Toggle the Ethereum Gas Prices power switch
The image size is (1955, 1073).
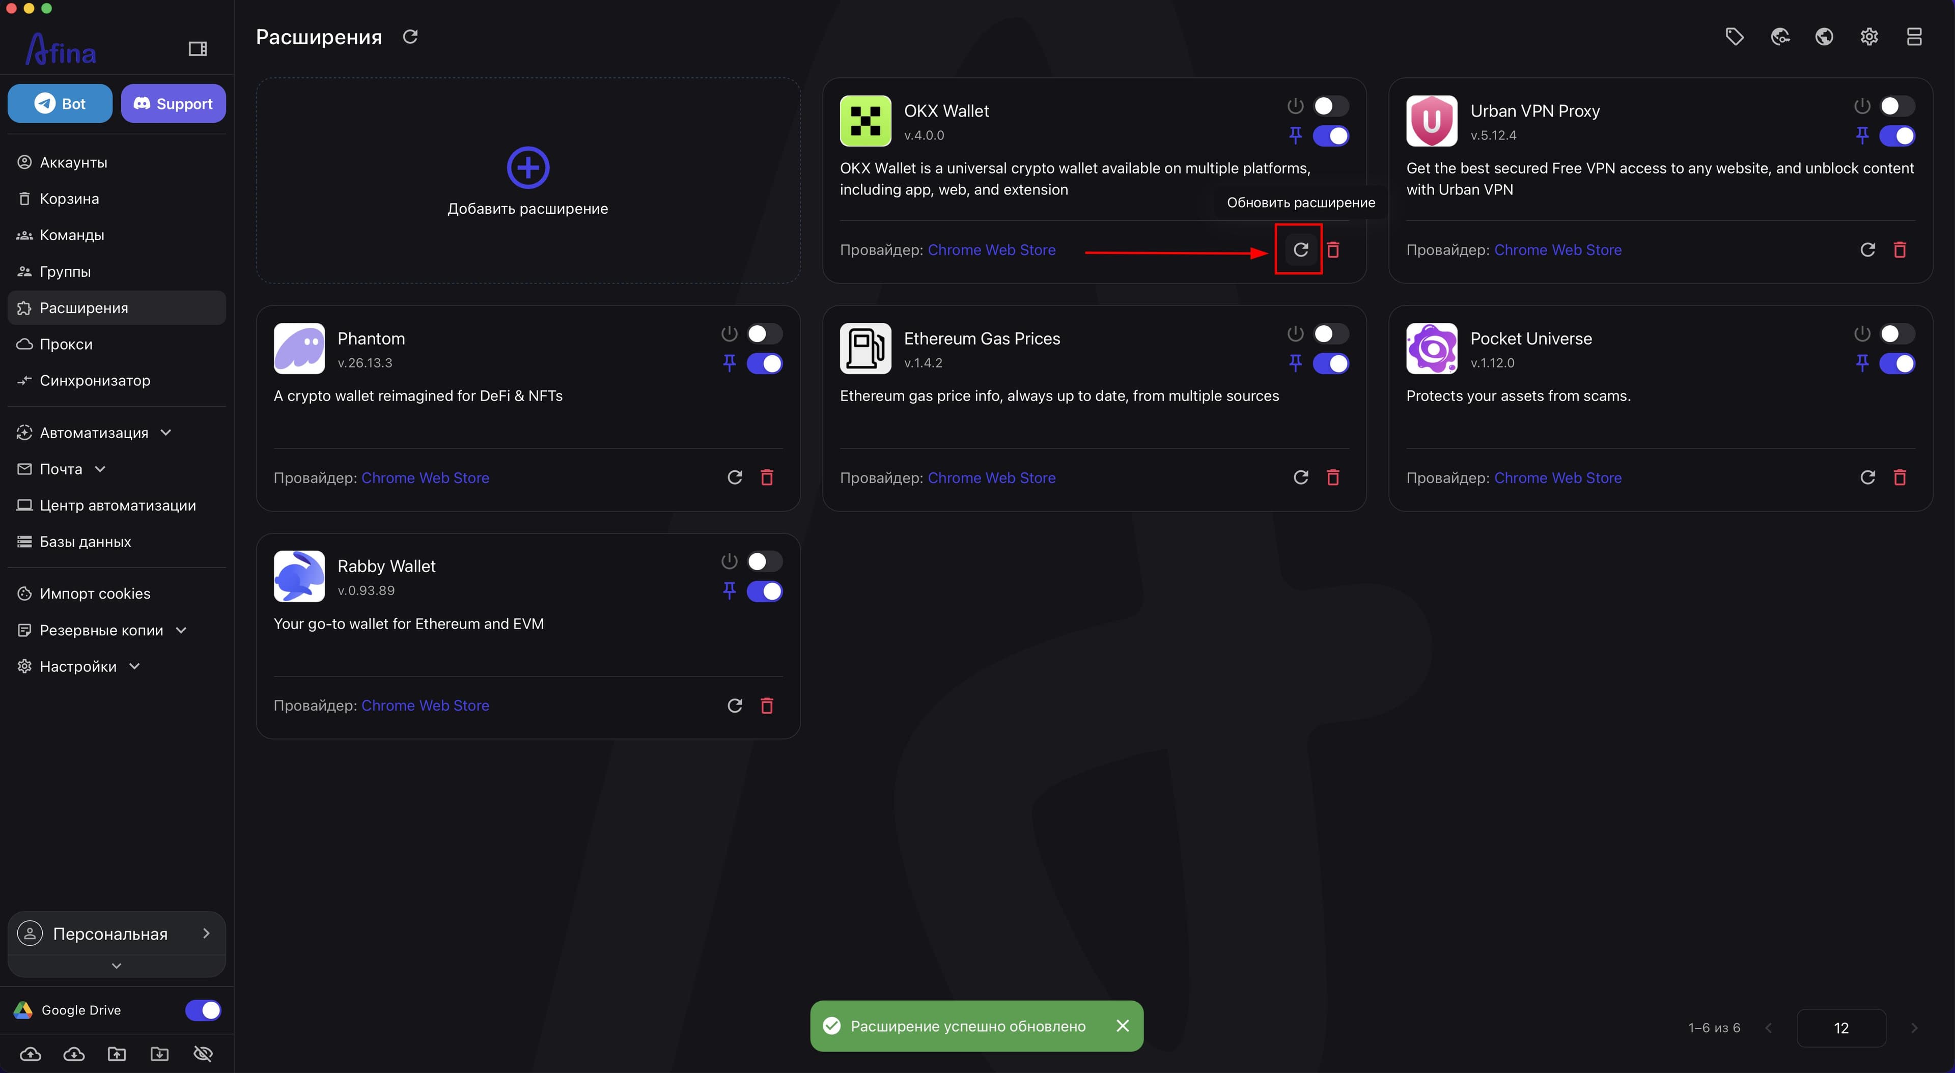tap(1330, 334)
